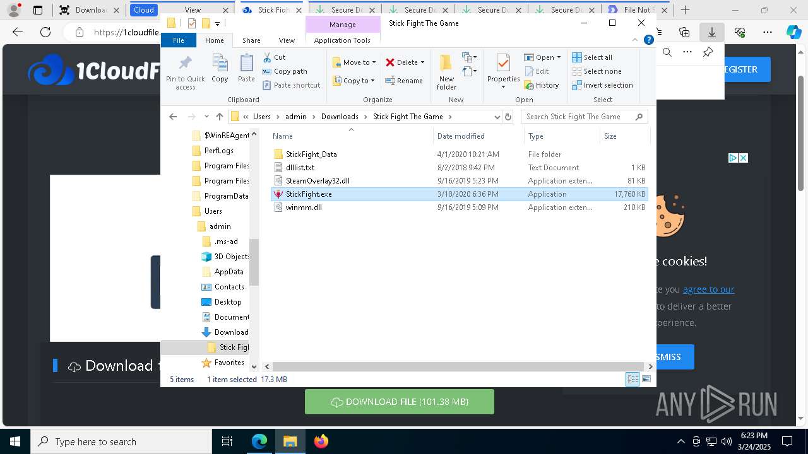Click Paste shortcut in ribbon

tap(291, 85)
